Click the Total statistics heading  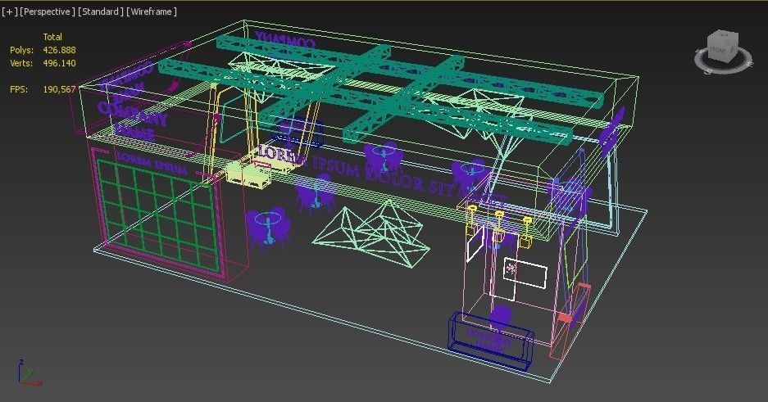click(x=52, y=37)
